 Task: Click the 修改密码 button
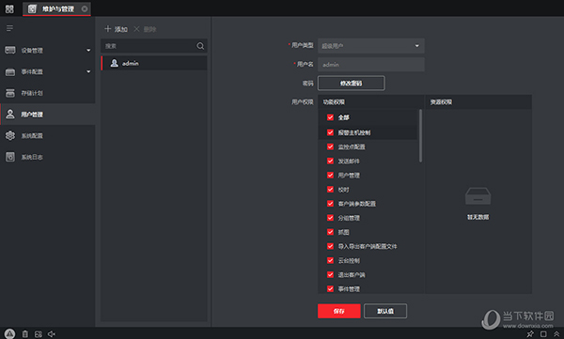click(x=351, y=83)
